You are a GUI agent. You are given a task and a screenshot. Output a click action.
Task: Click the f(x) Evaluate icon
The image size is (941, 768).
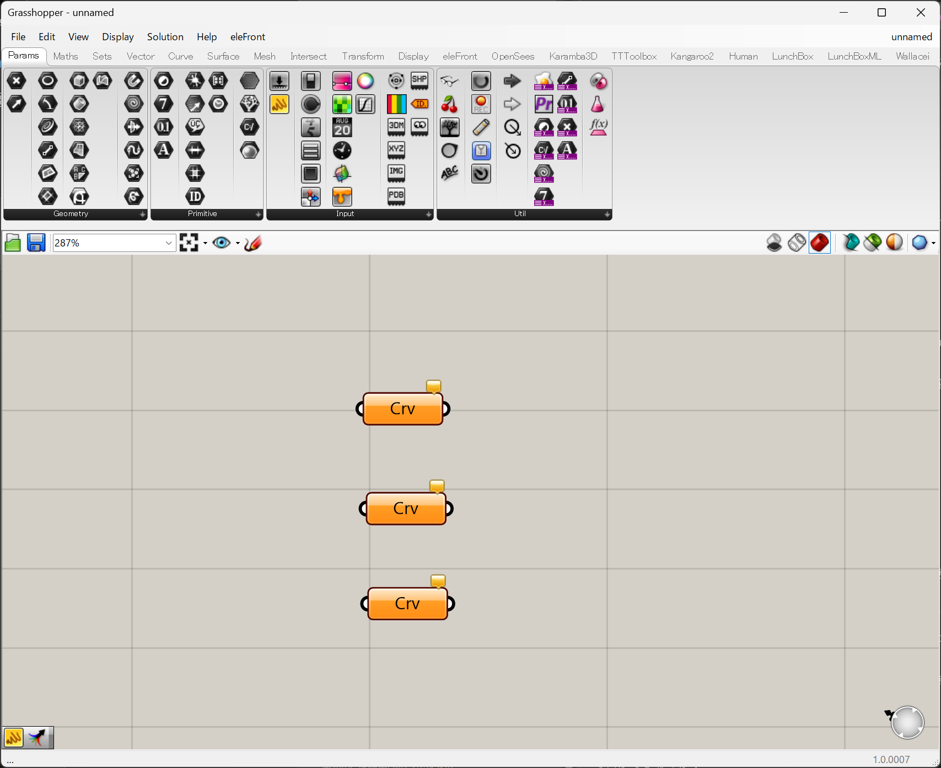click(x=598, y=127)
